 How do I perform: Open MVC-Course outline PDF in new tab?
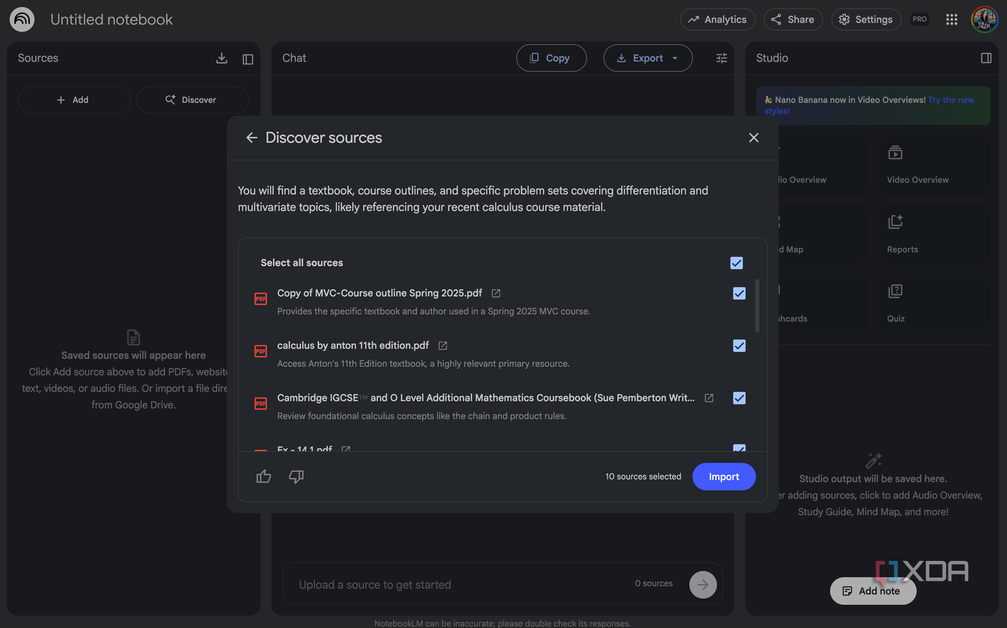click(496, 293)
